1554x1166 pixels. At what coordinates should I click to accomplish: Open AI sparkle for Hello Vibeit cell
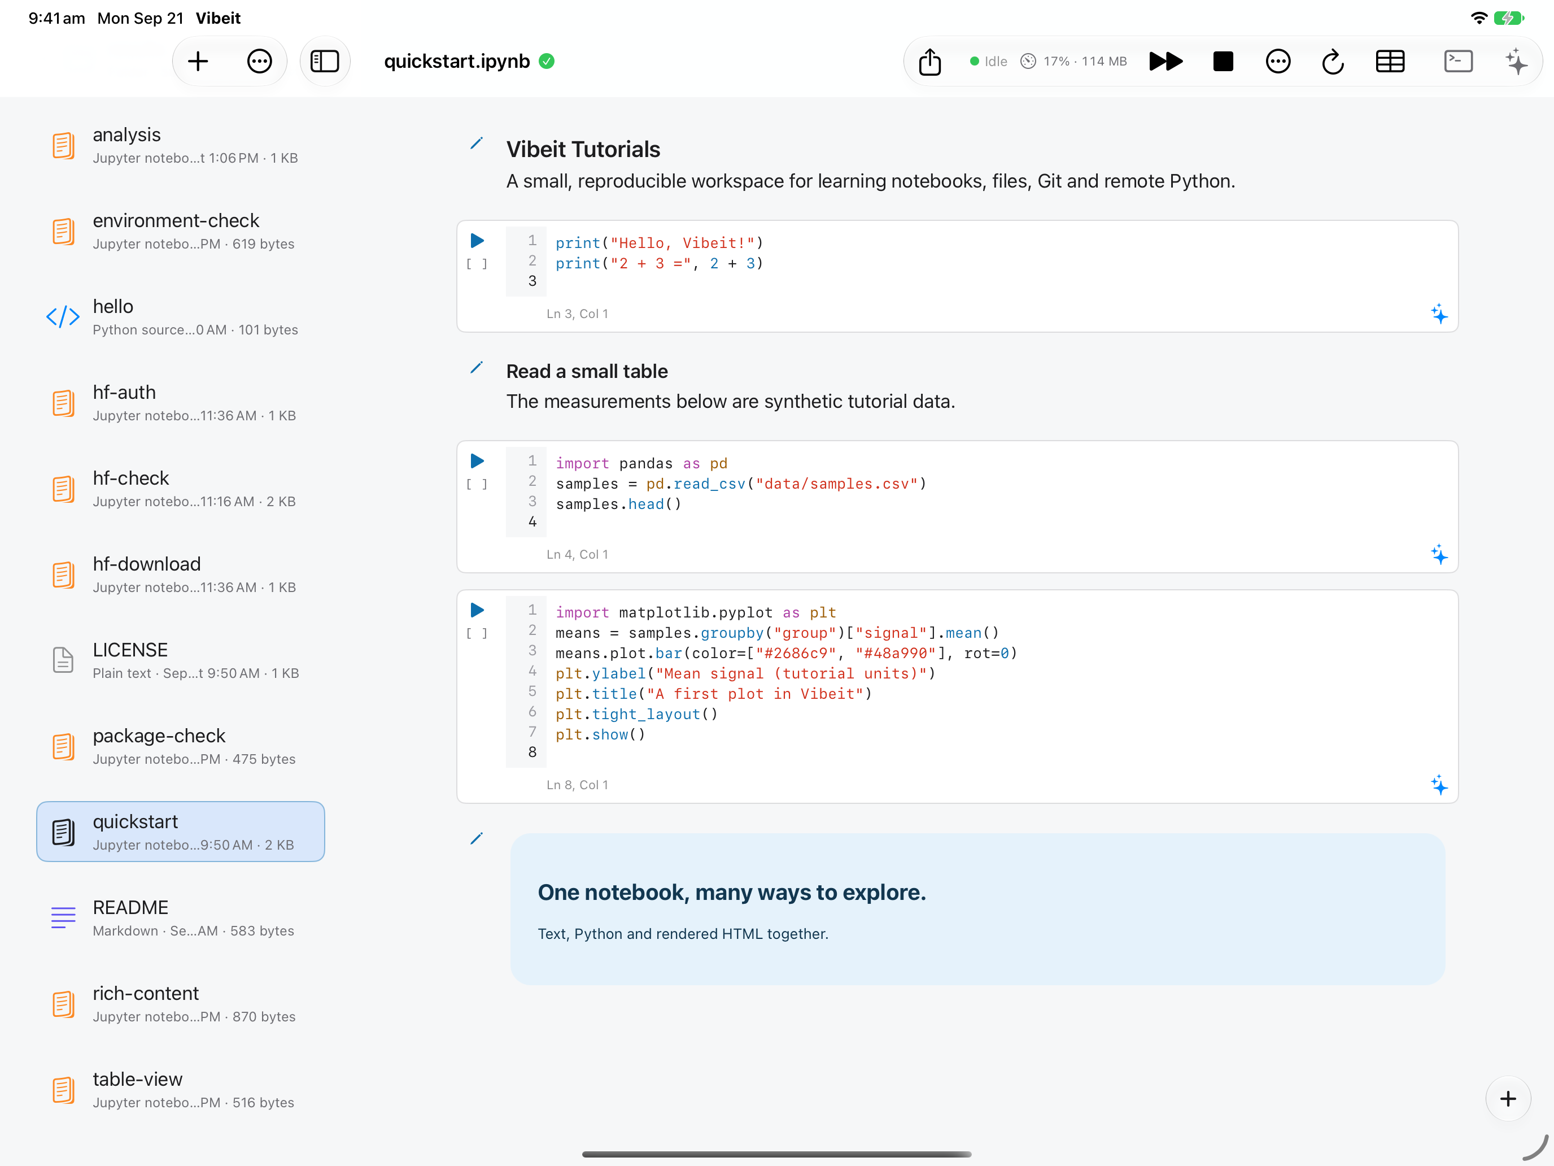(1439, 314)
